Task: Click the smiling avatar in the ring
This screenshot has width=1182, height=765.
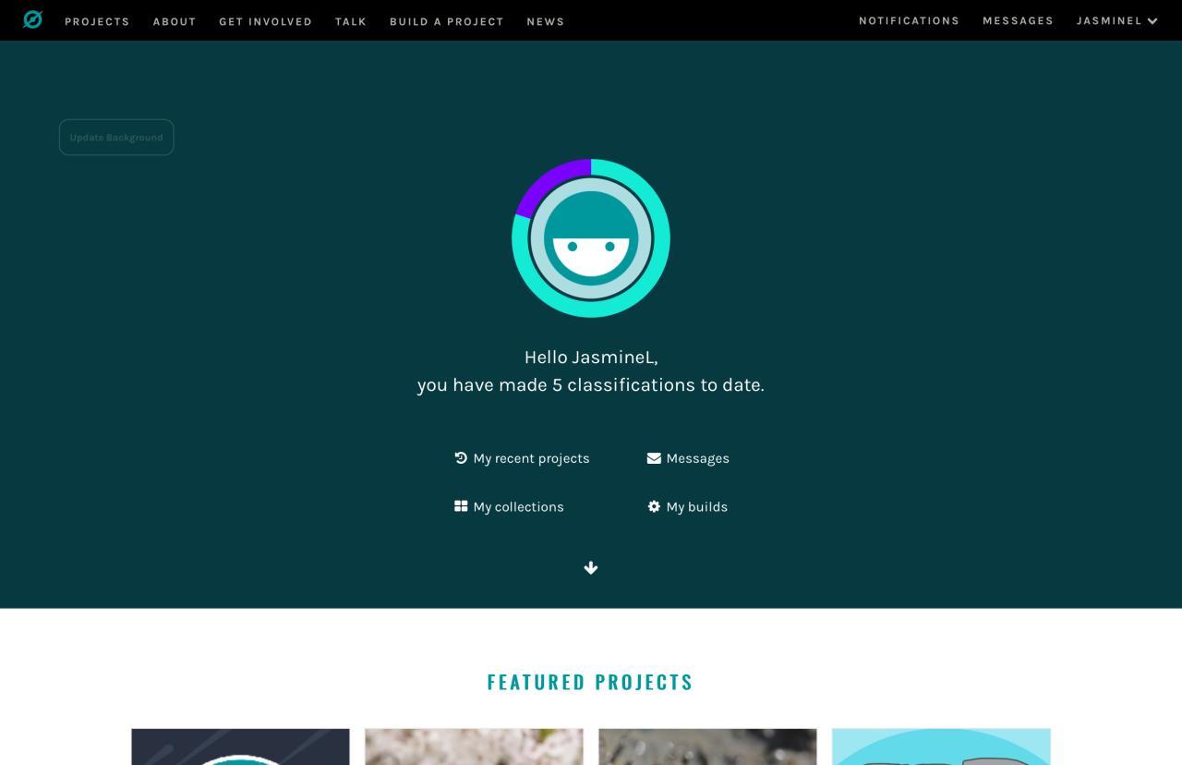Action: pos(591,238)
